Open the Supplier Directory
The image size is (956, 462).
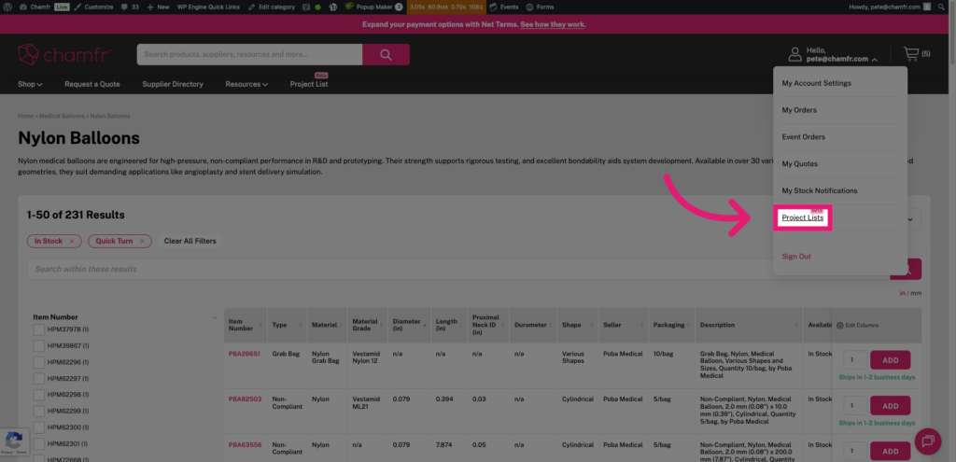(173, 84)
